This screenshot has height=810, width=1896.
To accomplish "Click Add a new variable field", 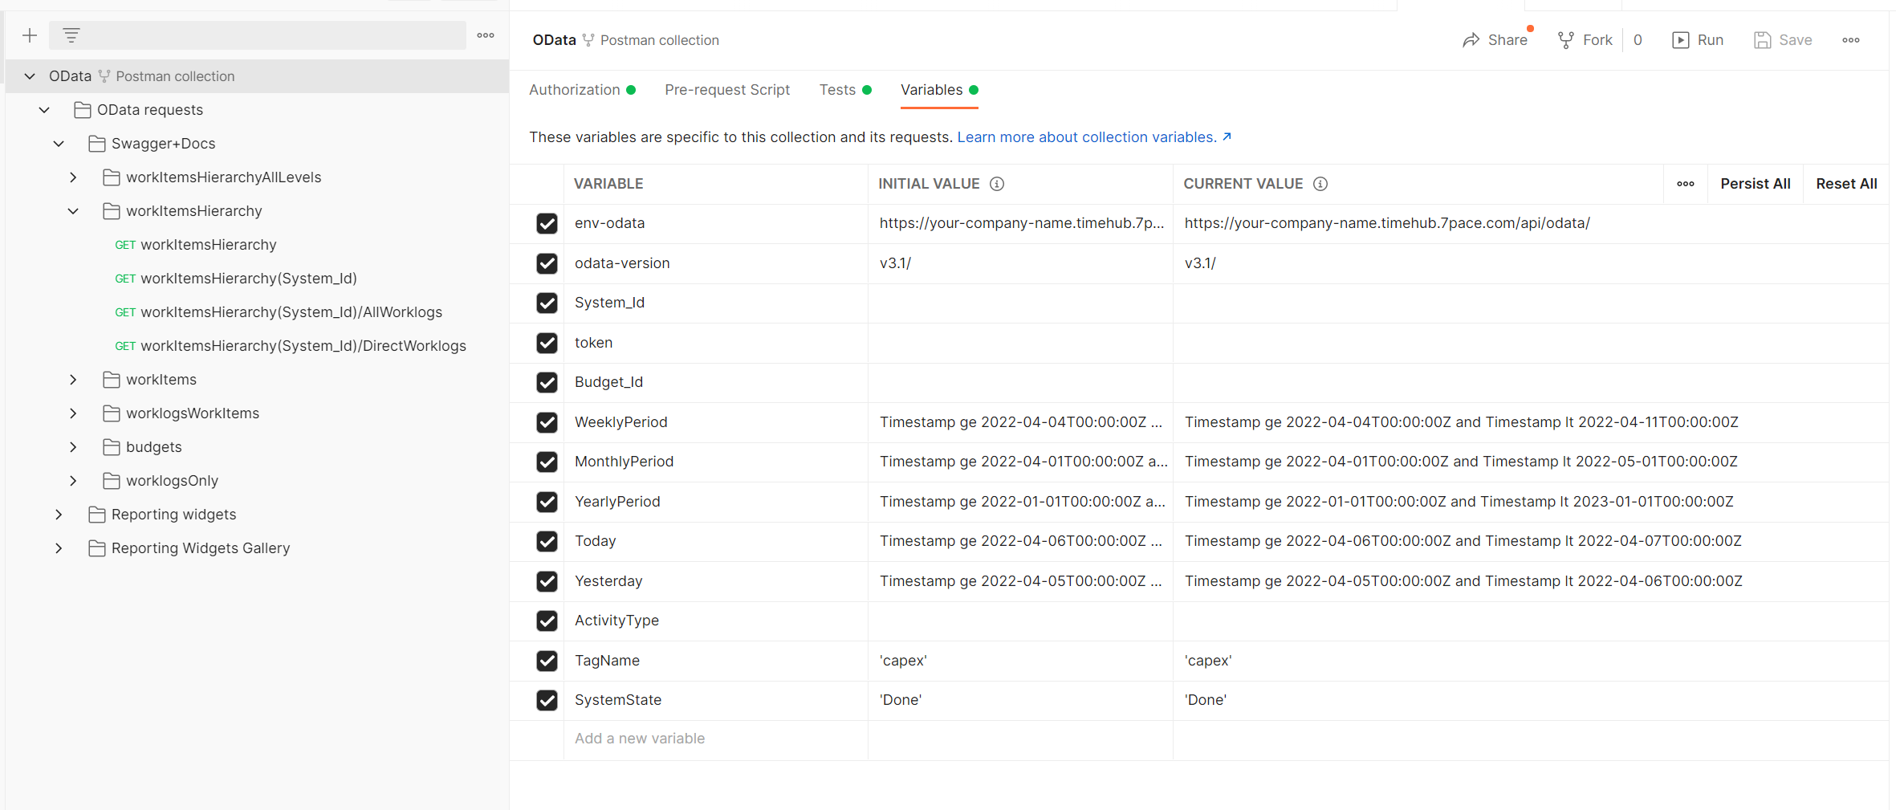I will pyautogui.click(x=715, y=739).
